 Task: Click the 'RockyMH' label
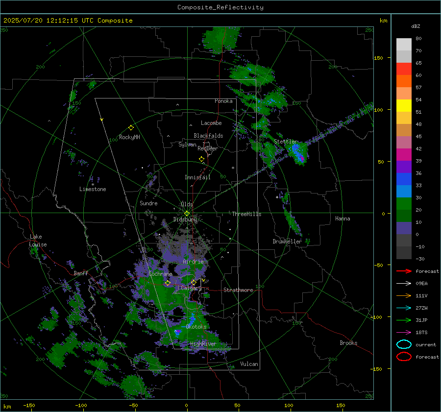point(129,137)
